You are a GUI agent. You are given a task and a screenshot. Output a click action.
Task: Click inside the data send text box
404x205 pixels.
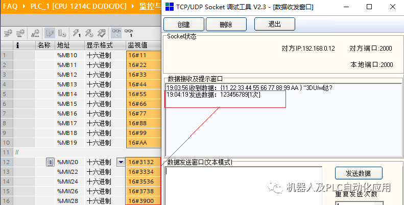(244, 186)
